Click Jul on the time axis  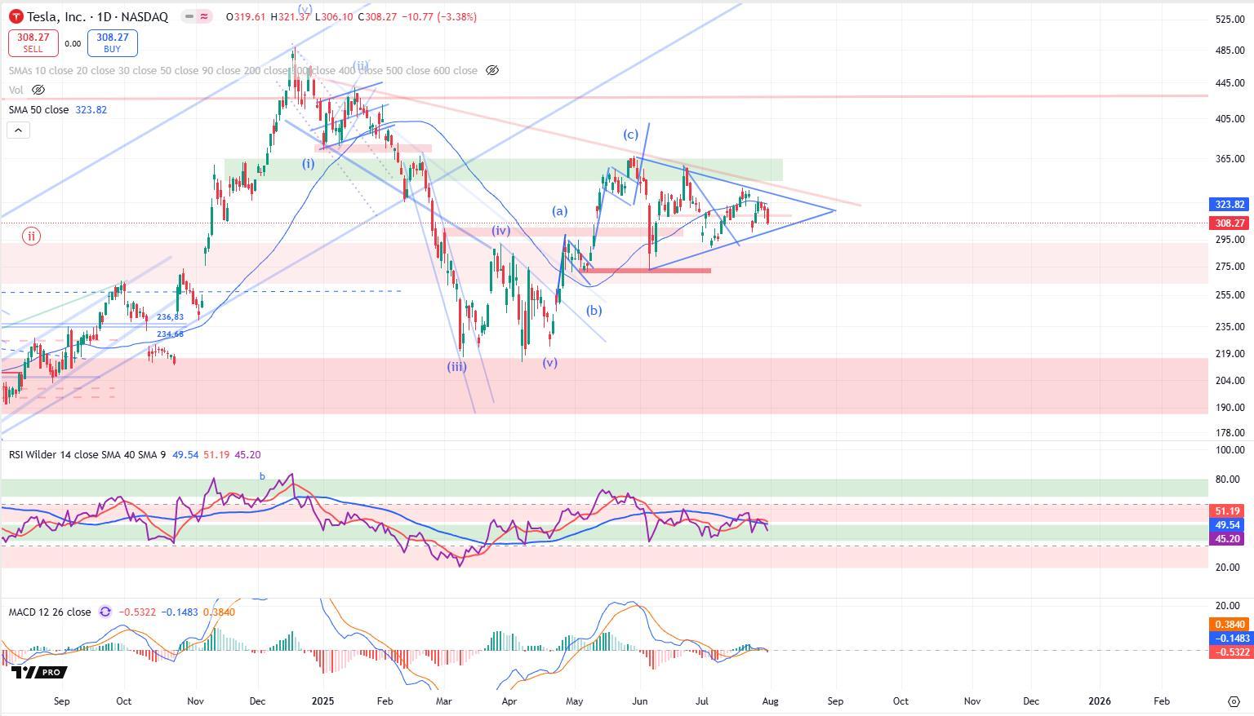[702, 701]
